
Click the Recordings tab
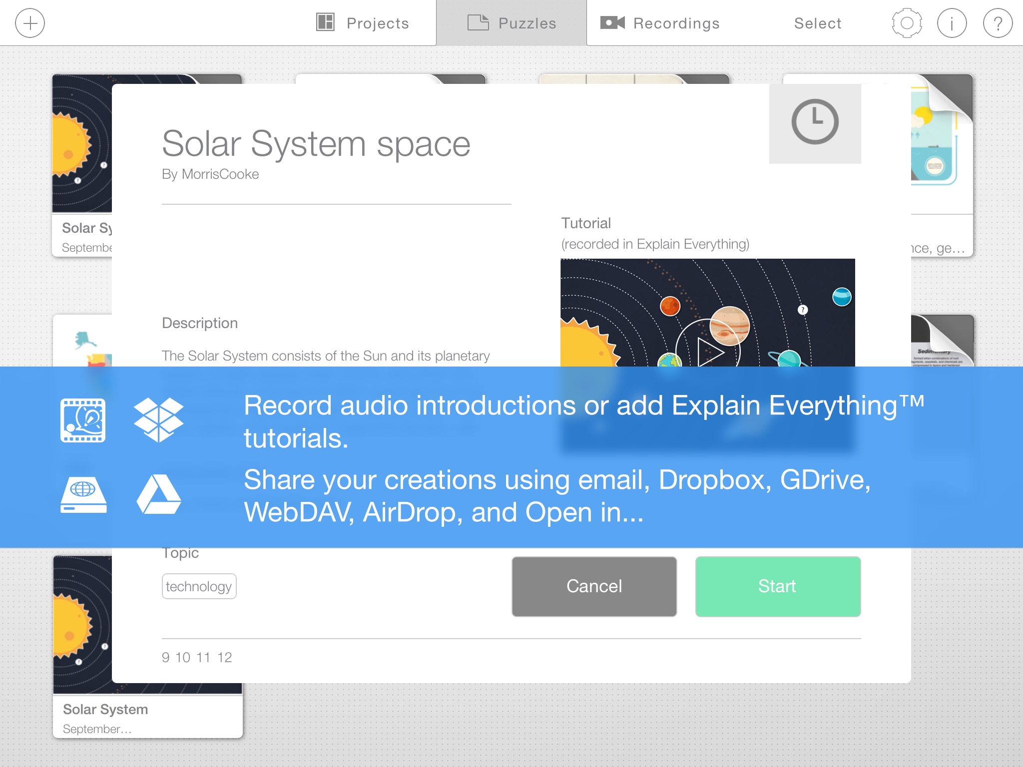pyautogui.click(x=660, y=22)
